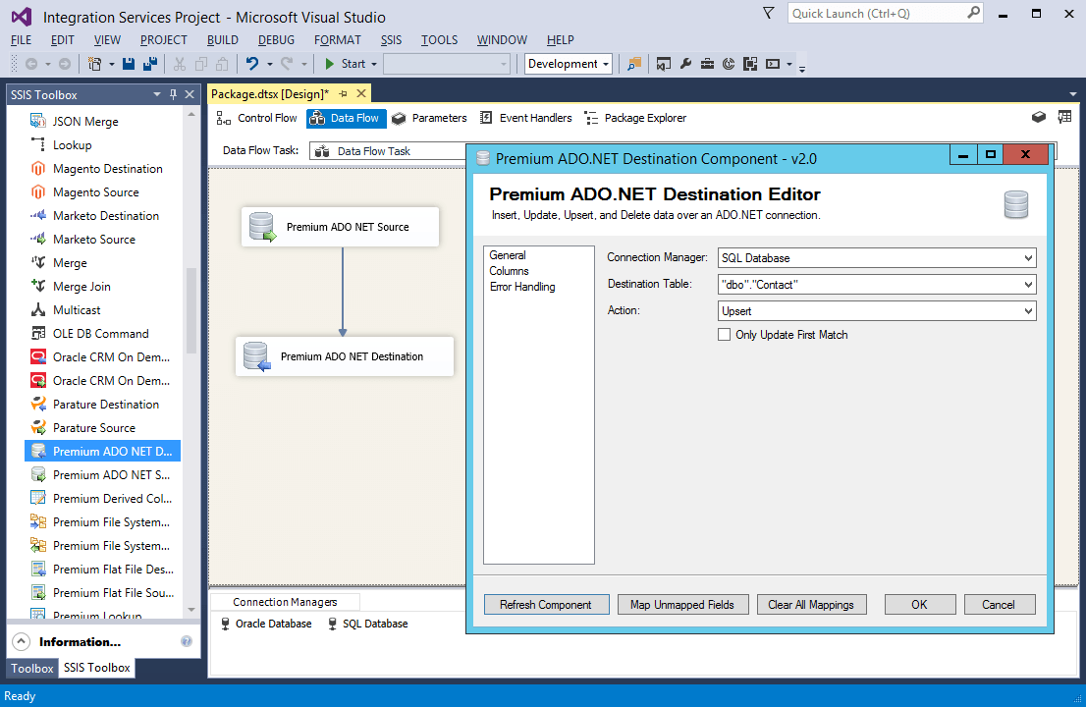The image size is (1086, 707).
Task: Select OLE DB Command toolbox item
Action: point(100,333)
